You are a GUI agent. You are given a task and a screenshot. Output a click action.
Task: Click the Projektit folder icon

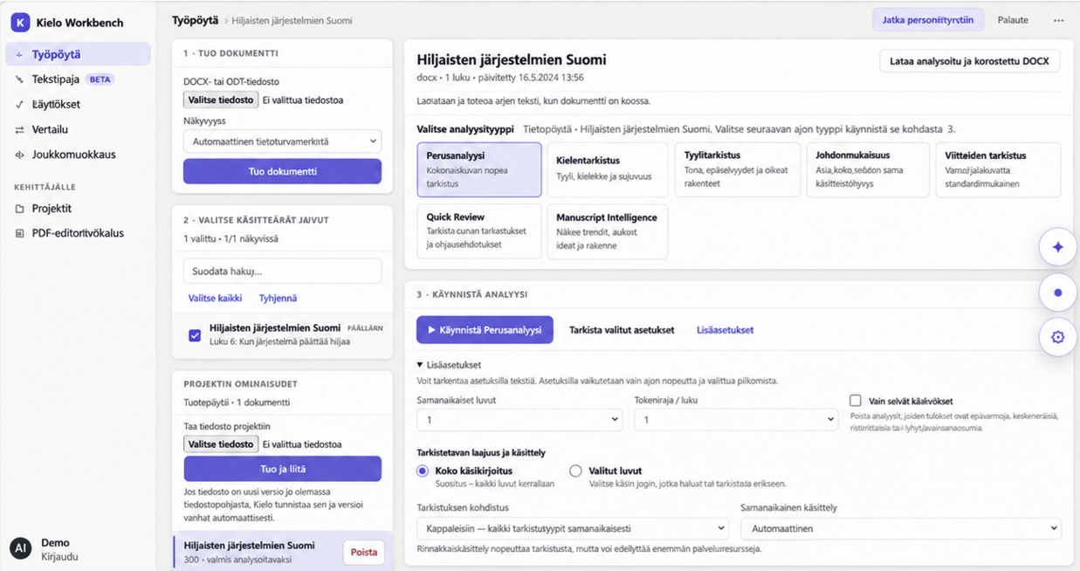click(x=20, y=209)
